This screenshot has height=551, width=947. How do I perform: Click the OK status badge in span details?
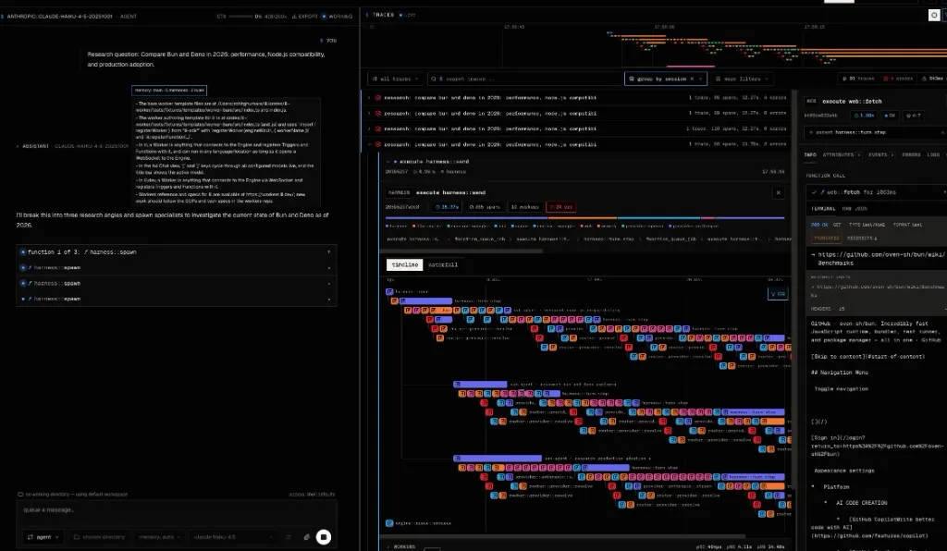pyautogui.click(x=890, y=116)
